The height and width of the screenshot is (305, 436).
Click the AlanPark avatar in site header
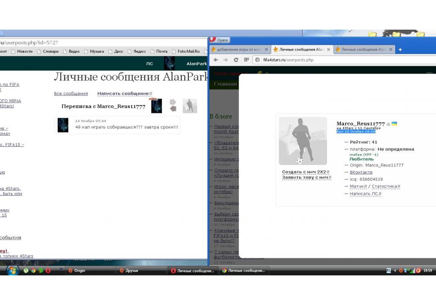point(169,63)
